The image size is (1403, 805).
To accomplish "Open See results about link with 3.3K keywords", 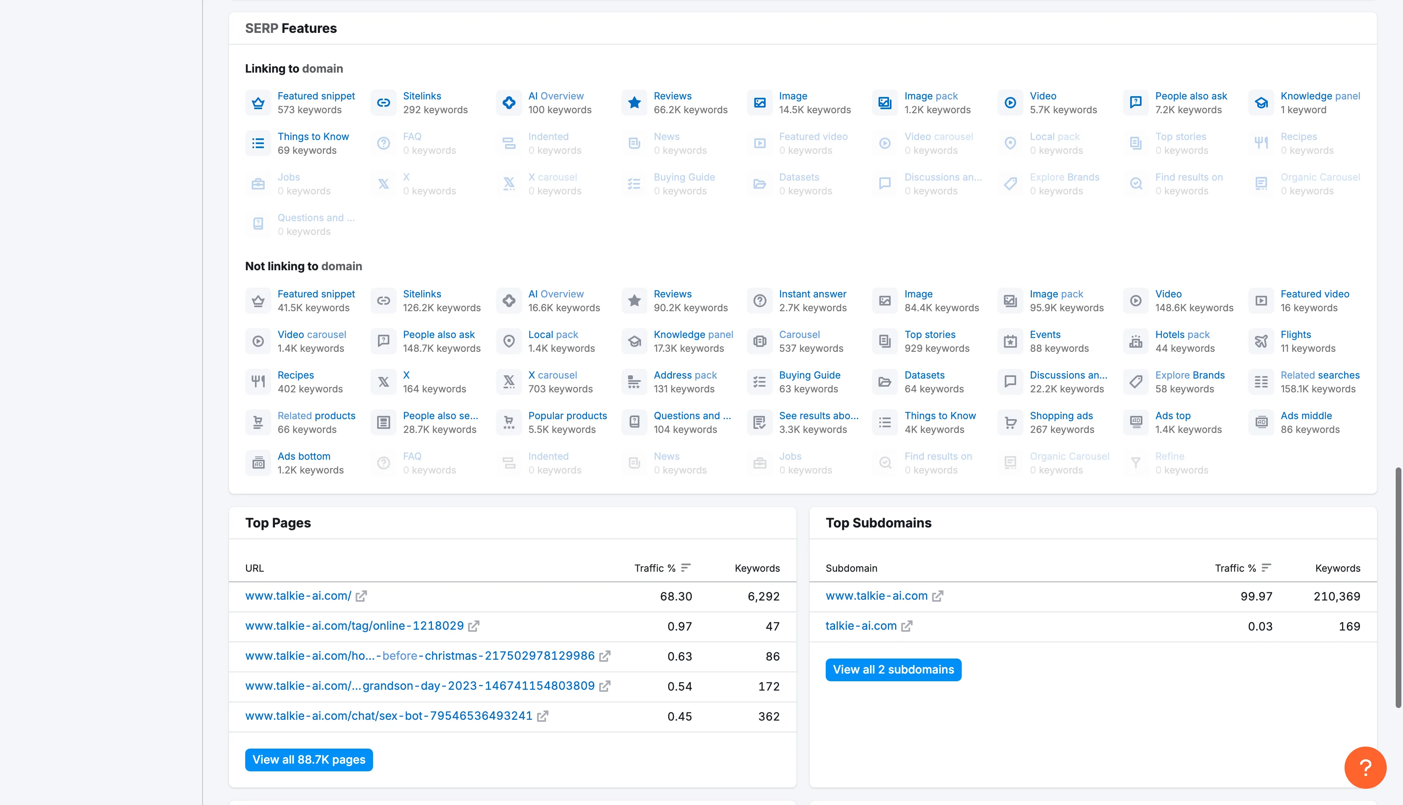I will 818,415.
